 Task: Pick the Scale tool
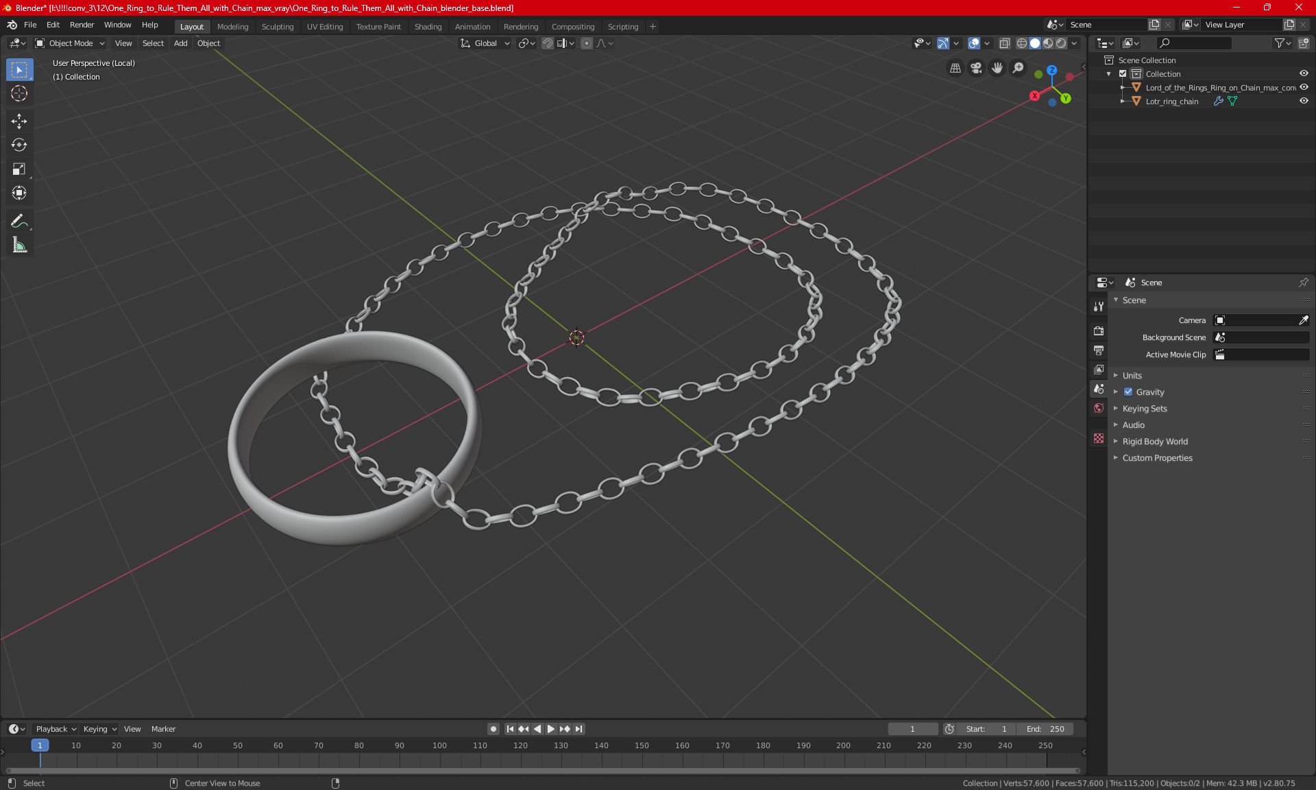(19, 169)
